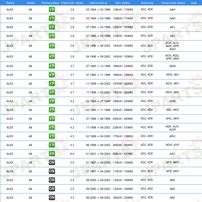Click the Oznaczenie silnika column header
Screen dimensions: 202x202
tap(173, 3)
